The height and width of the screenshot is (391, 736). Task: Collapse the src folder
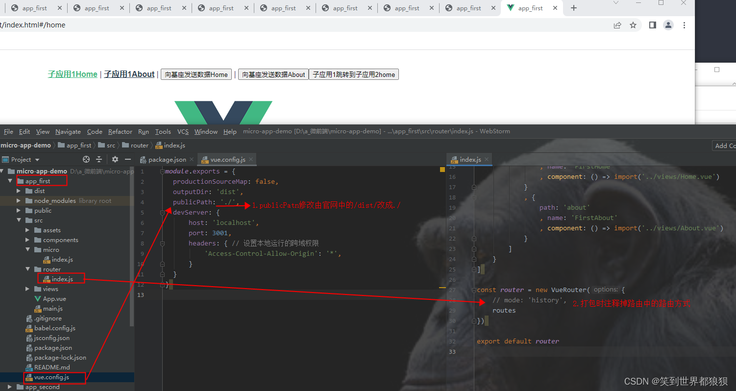(x=19, y=220)
